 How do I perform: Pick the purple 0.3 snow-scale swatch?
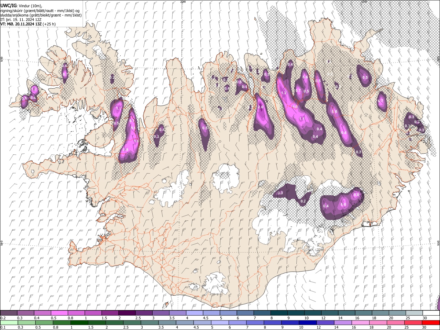tap(26, 313)
